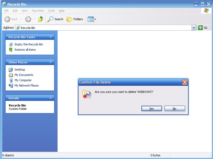Click Empty the Recycle Bin link
This screenshot has height=159, width=213.
pyautogui.click(x=29, y=44)
